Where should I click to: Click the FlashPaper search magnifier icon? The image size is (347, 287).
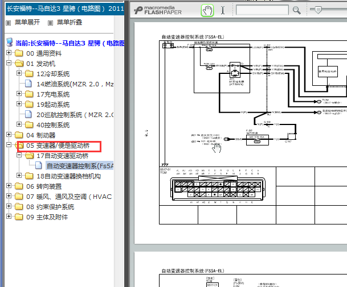pyautogui.click(x=296, y=10)
